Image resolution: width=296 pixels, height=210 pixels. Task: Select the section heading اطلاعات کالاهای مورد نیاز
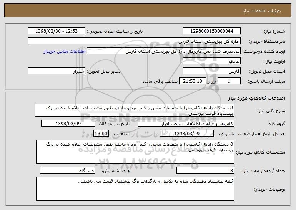pyautogui.click(x=256, y=98)
